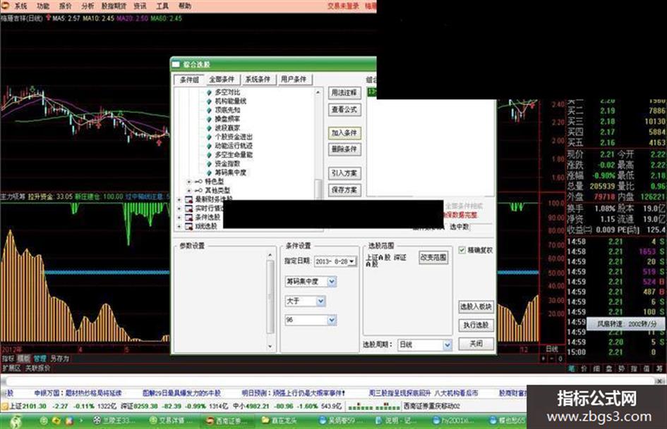Screen dimensions: 667x429
Task: Click the 选股入板块 button
Action: point(476,306)
